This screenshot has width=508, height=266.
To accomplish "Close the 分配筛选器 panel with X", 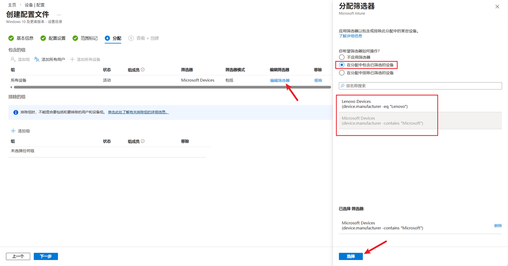I will (497, 7).
